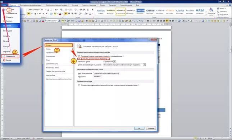Open the underline style dropdown arrow

[x=37, y=14]
